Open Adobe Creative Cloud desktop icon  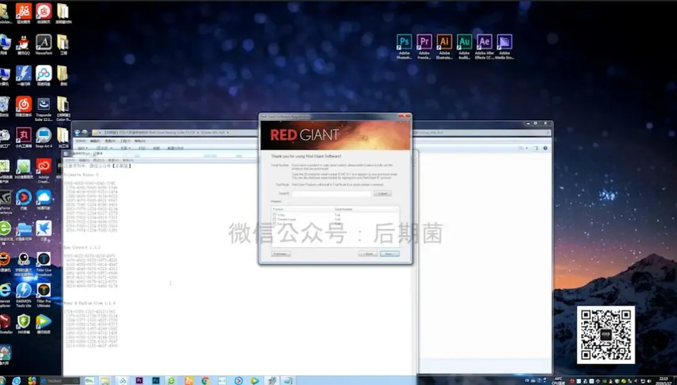click(x=44, y=170)
